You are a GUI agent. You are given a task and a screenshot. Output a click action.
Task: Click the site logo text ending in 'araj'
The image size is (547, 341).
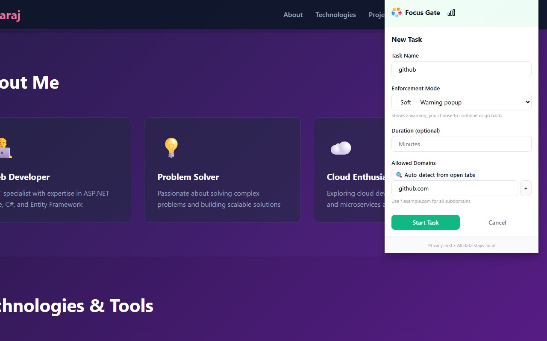tap(10, 15)
